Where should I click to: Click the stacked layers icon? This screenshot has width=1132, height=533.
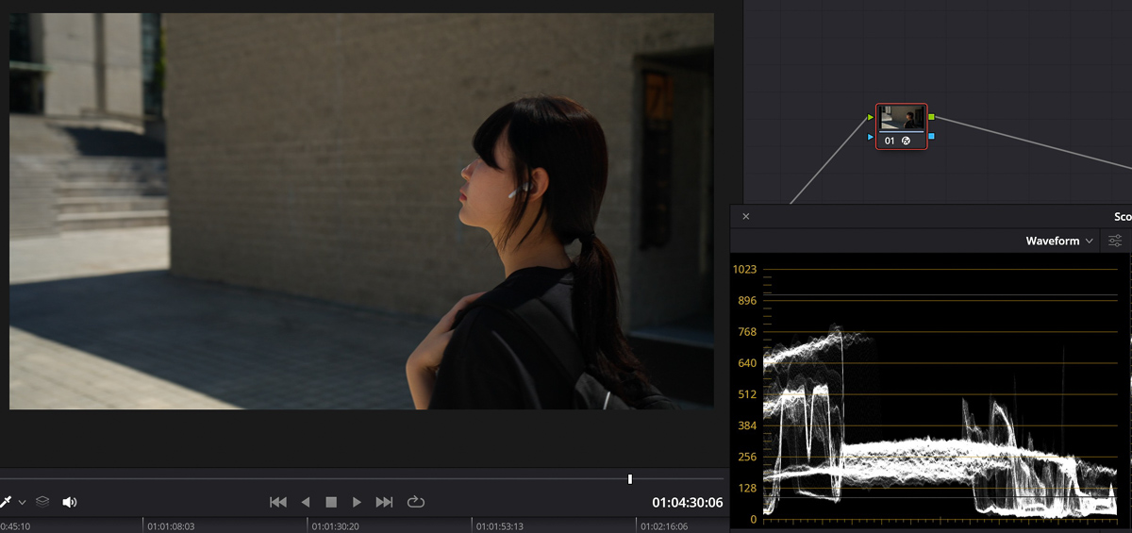click(42, 502)
